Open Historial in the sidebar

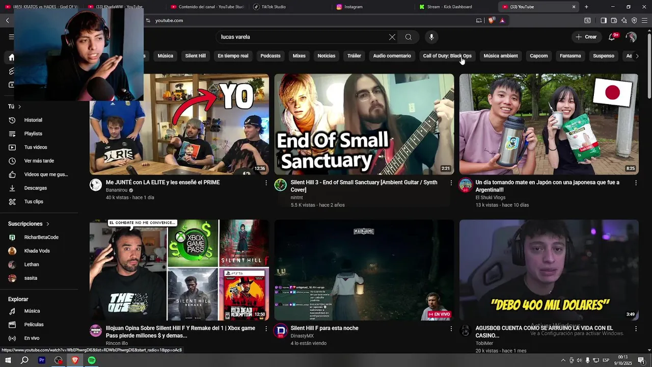pos(33,120)
